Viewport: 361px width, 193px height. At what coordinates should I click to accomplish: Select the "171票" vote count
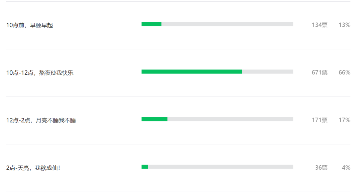click(x=320, y=120)
